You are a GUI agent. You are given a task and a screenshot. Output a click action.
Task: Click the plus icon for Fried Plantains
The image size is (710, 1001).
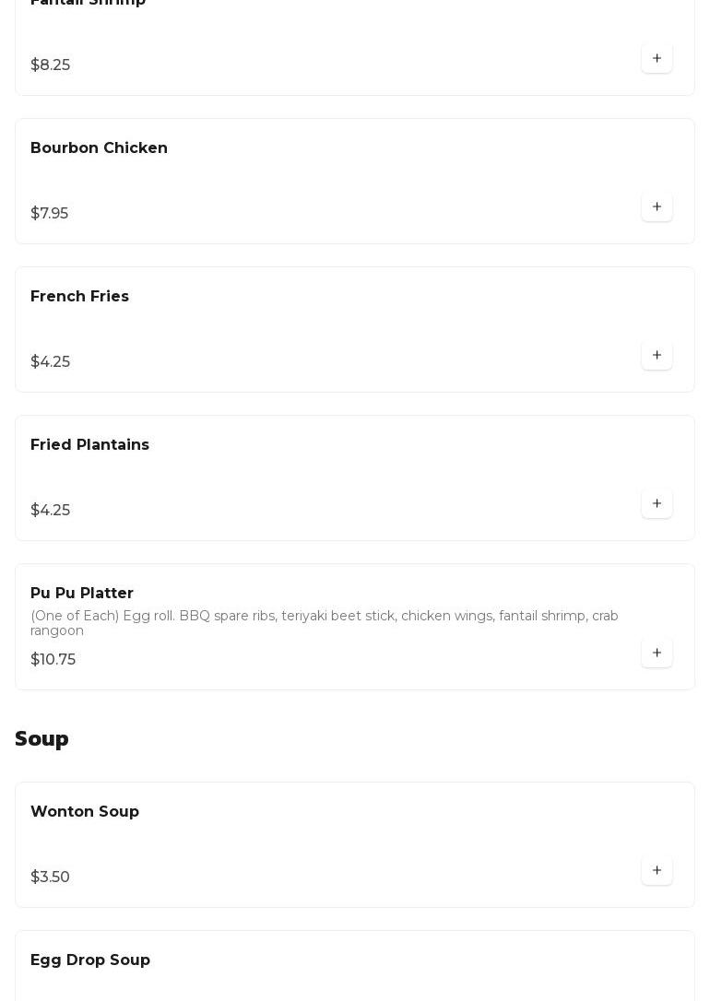coord(657,503)
